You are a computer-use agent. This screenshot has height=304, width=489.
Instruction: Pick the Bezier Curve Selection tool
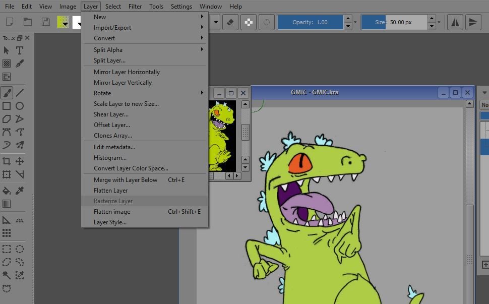click(x=6, y=288)
